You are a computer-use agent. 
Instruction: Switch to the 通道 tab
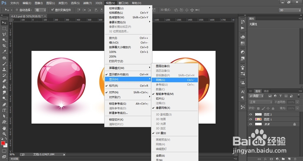(x=266, y=91)
